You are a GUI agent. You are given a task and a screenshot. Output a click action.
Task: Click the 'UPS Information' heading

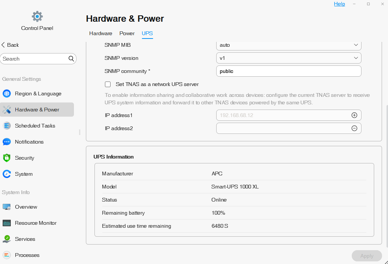point(113,157)
